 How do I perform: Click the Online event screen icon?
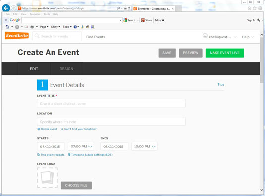click(x=39, y=129)
